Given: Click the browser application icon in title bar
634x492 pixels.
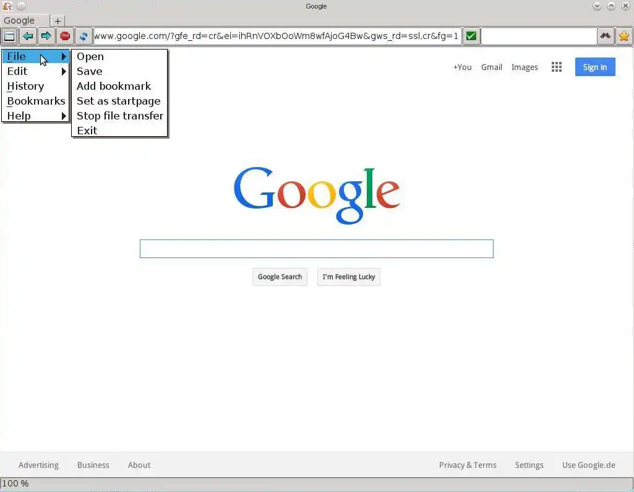Looking at the screenshot, I should pos(7,6).
